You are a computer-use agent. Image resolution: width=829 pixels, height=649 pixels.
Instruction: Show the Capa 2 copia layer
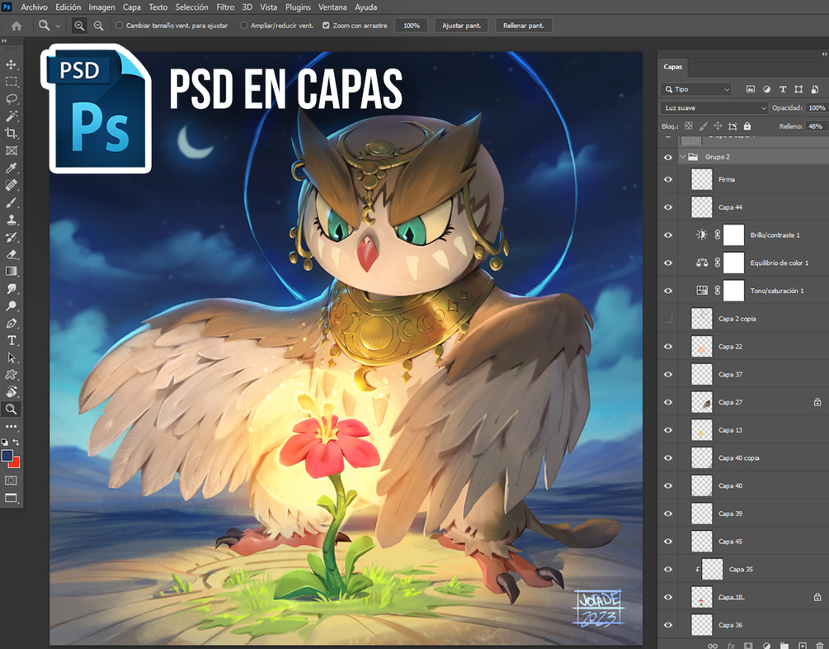tap(668, 319)
